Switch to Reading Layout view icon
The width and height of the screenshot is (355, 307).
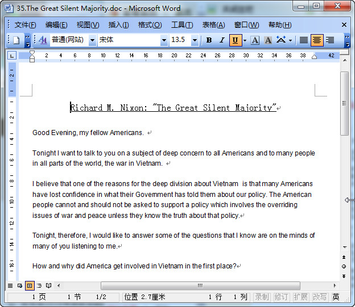(49, 285)
